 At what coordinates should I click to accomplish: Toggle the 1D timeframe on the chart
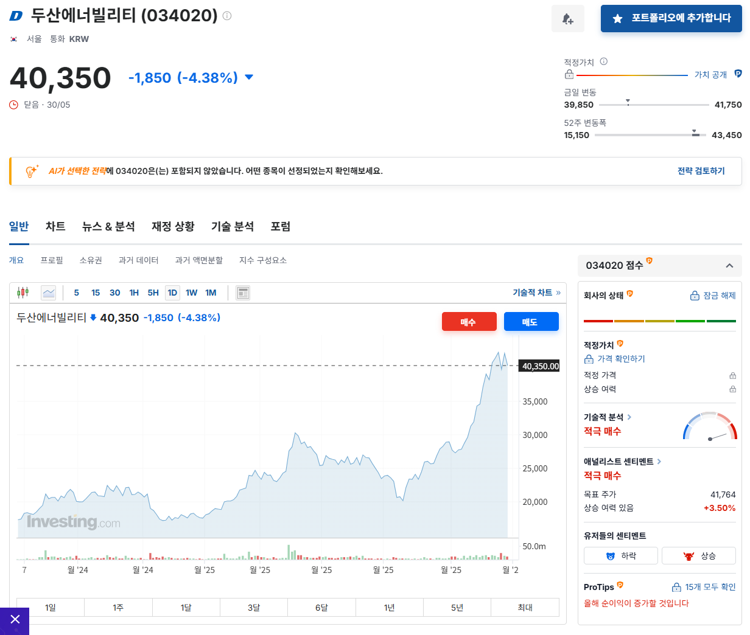tap(172, 293)
